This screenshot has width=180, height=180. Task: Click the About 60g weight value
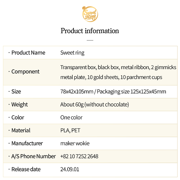click(94, 104)
